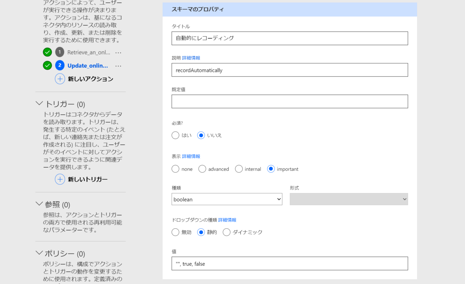Collapse the ポリシー section chevron

tap(39, 253)
